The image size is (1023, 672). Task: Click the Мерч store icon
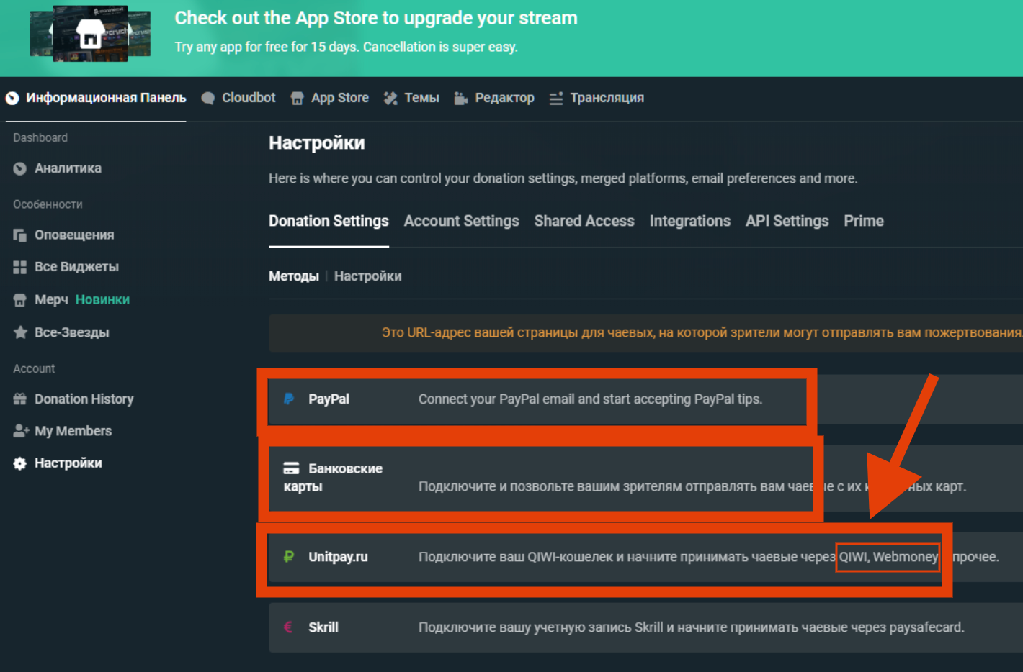[20, 300]
